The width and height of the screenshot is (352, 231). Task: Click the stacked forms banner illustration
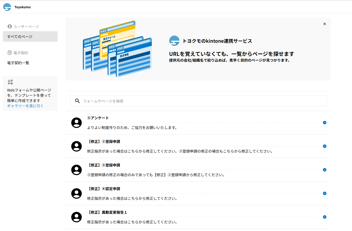(x=117, y=49)
